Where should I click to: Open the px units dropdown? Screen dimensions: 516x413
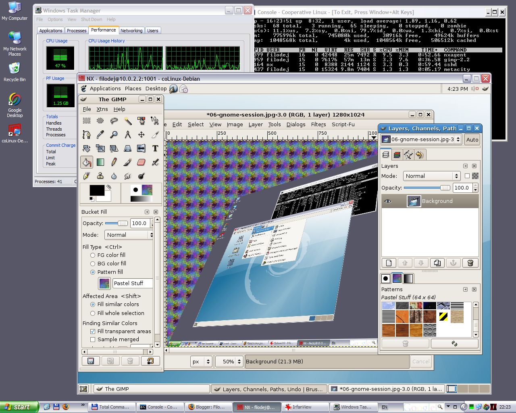(x=201, y=361)
